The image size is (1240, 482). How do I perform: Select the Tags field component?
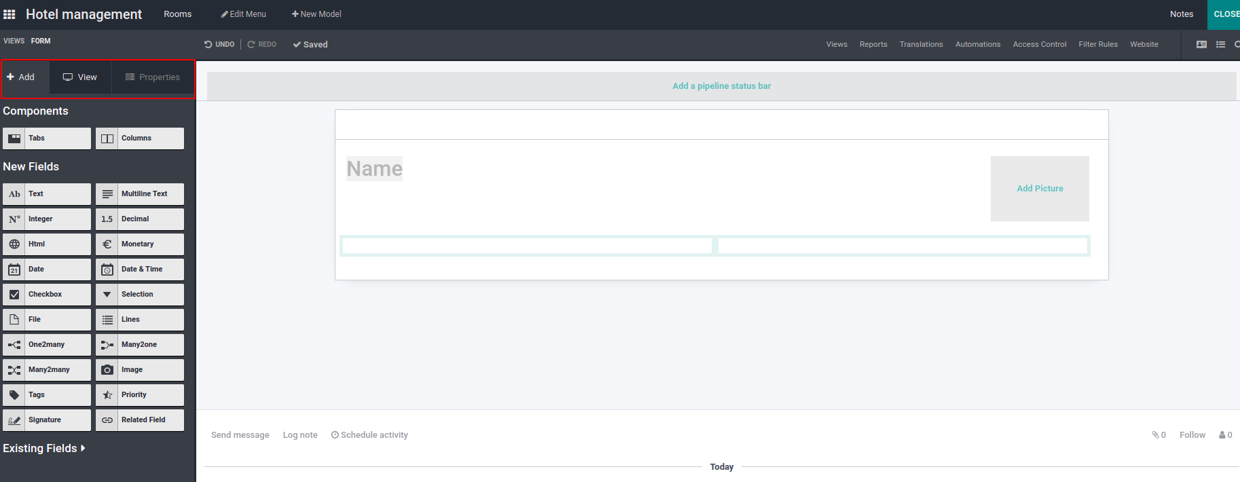47,395
